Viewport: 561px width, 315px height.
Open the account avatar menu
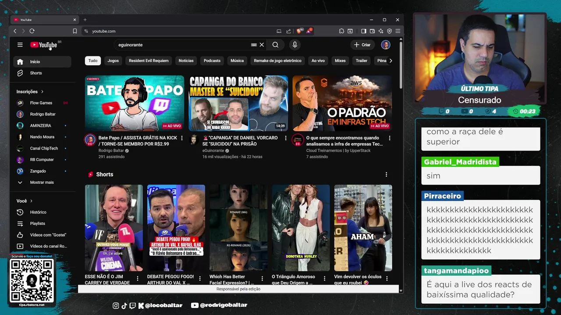tap(386, 45)
